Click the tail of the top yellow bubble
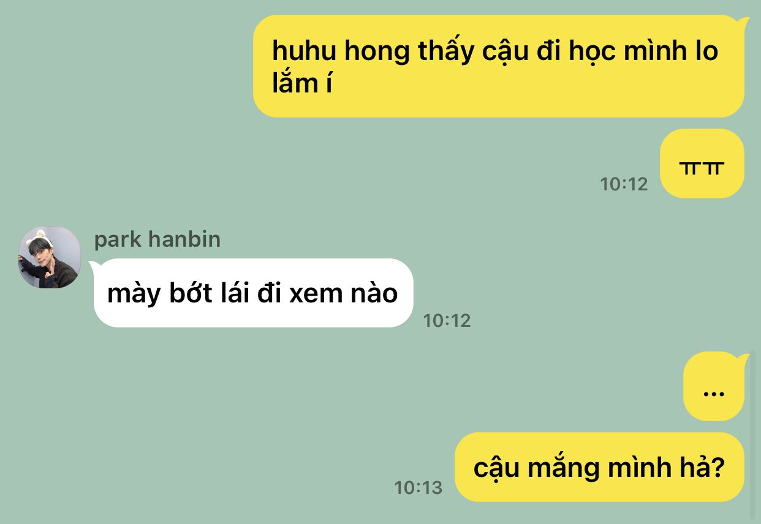 click(743, 23)
